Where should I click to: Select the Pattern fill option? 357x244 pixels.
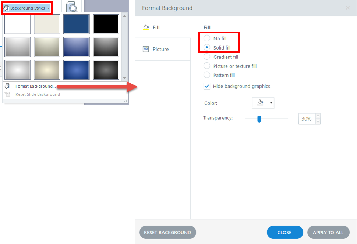pos(207,75)
